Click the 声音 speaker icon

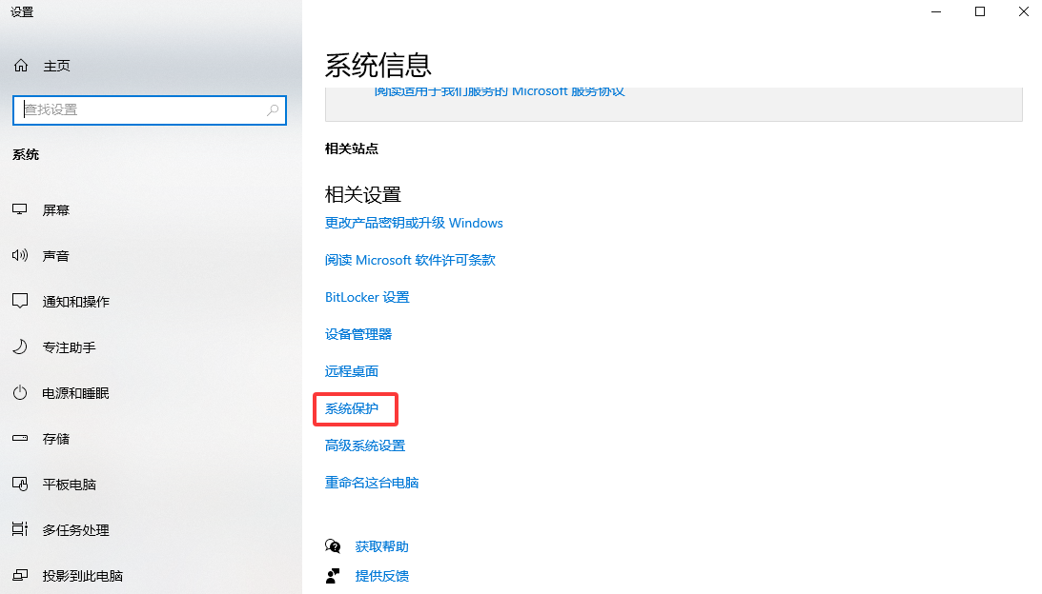click(20, 255)
